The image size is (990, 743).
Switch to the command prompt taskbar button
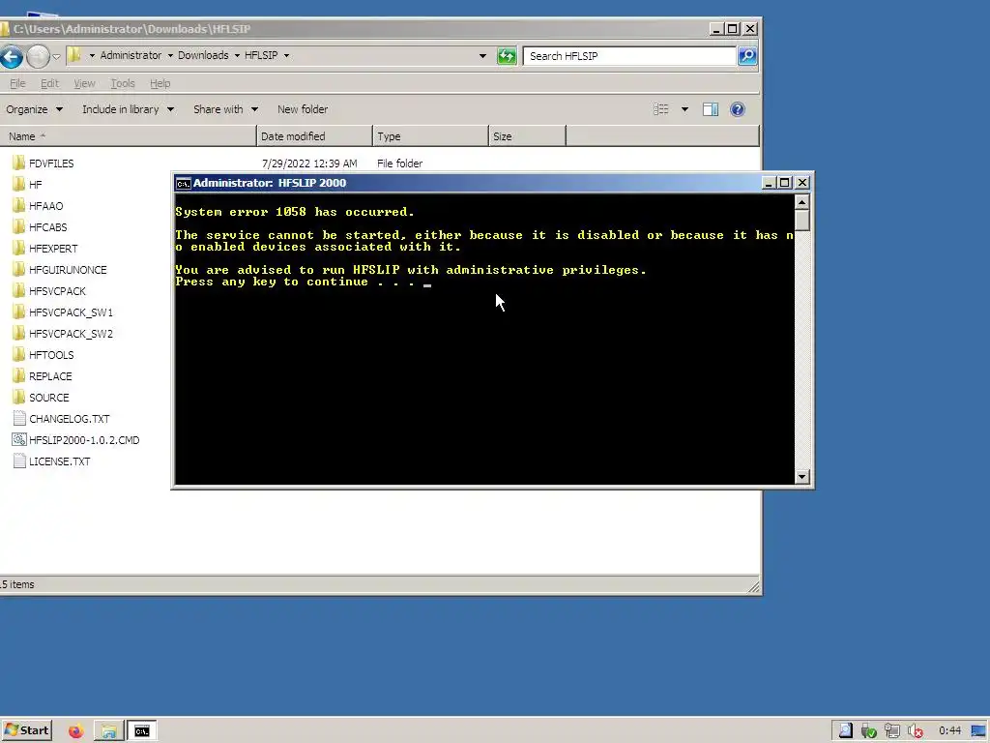[x=142, y=731]
